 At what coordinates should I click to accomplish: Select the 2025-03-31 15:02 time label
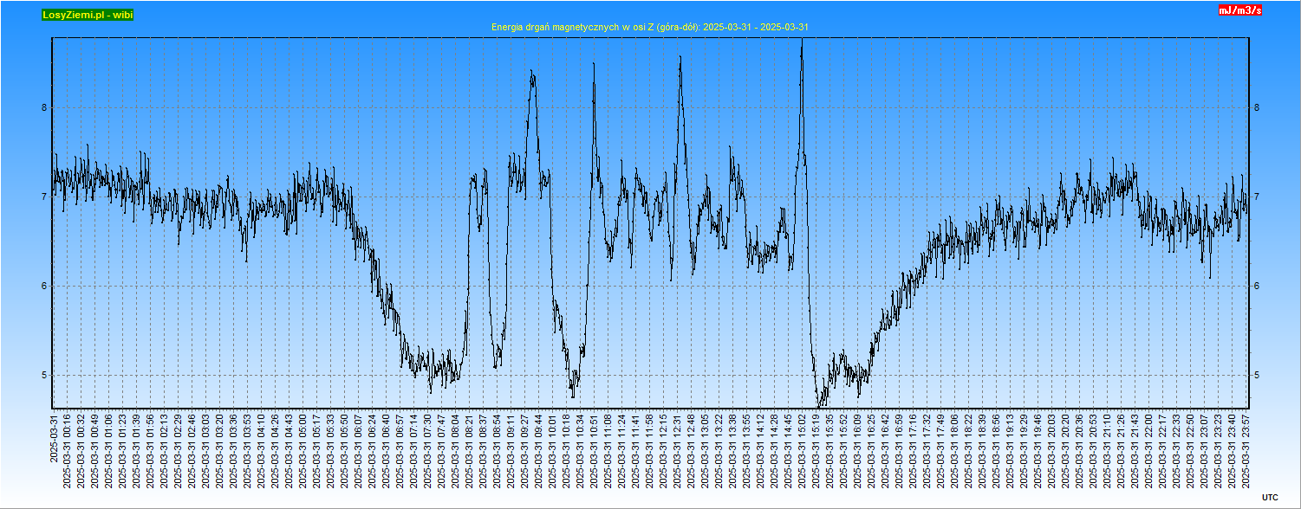803,450
